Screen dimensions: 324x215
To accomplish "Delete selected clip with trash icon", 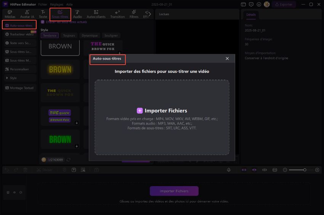I will tap(26, 170).
